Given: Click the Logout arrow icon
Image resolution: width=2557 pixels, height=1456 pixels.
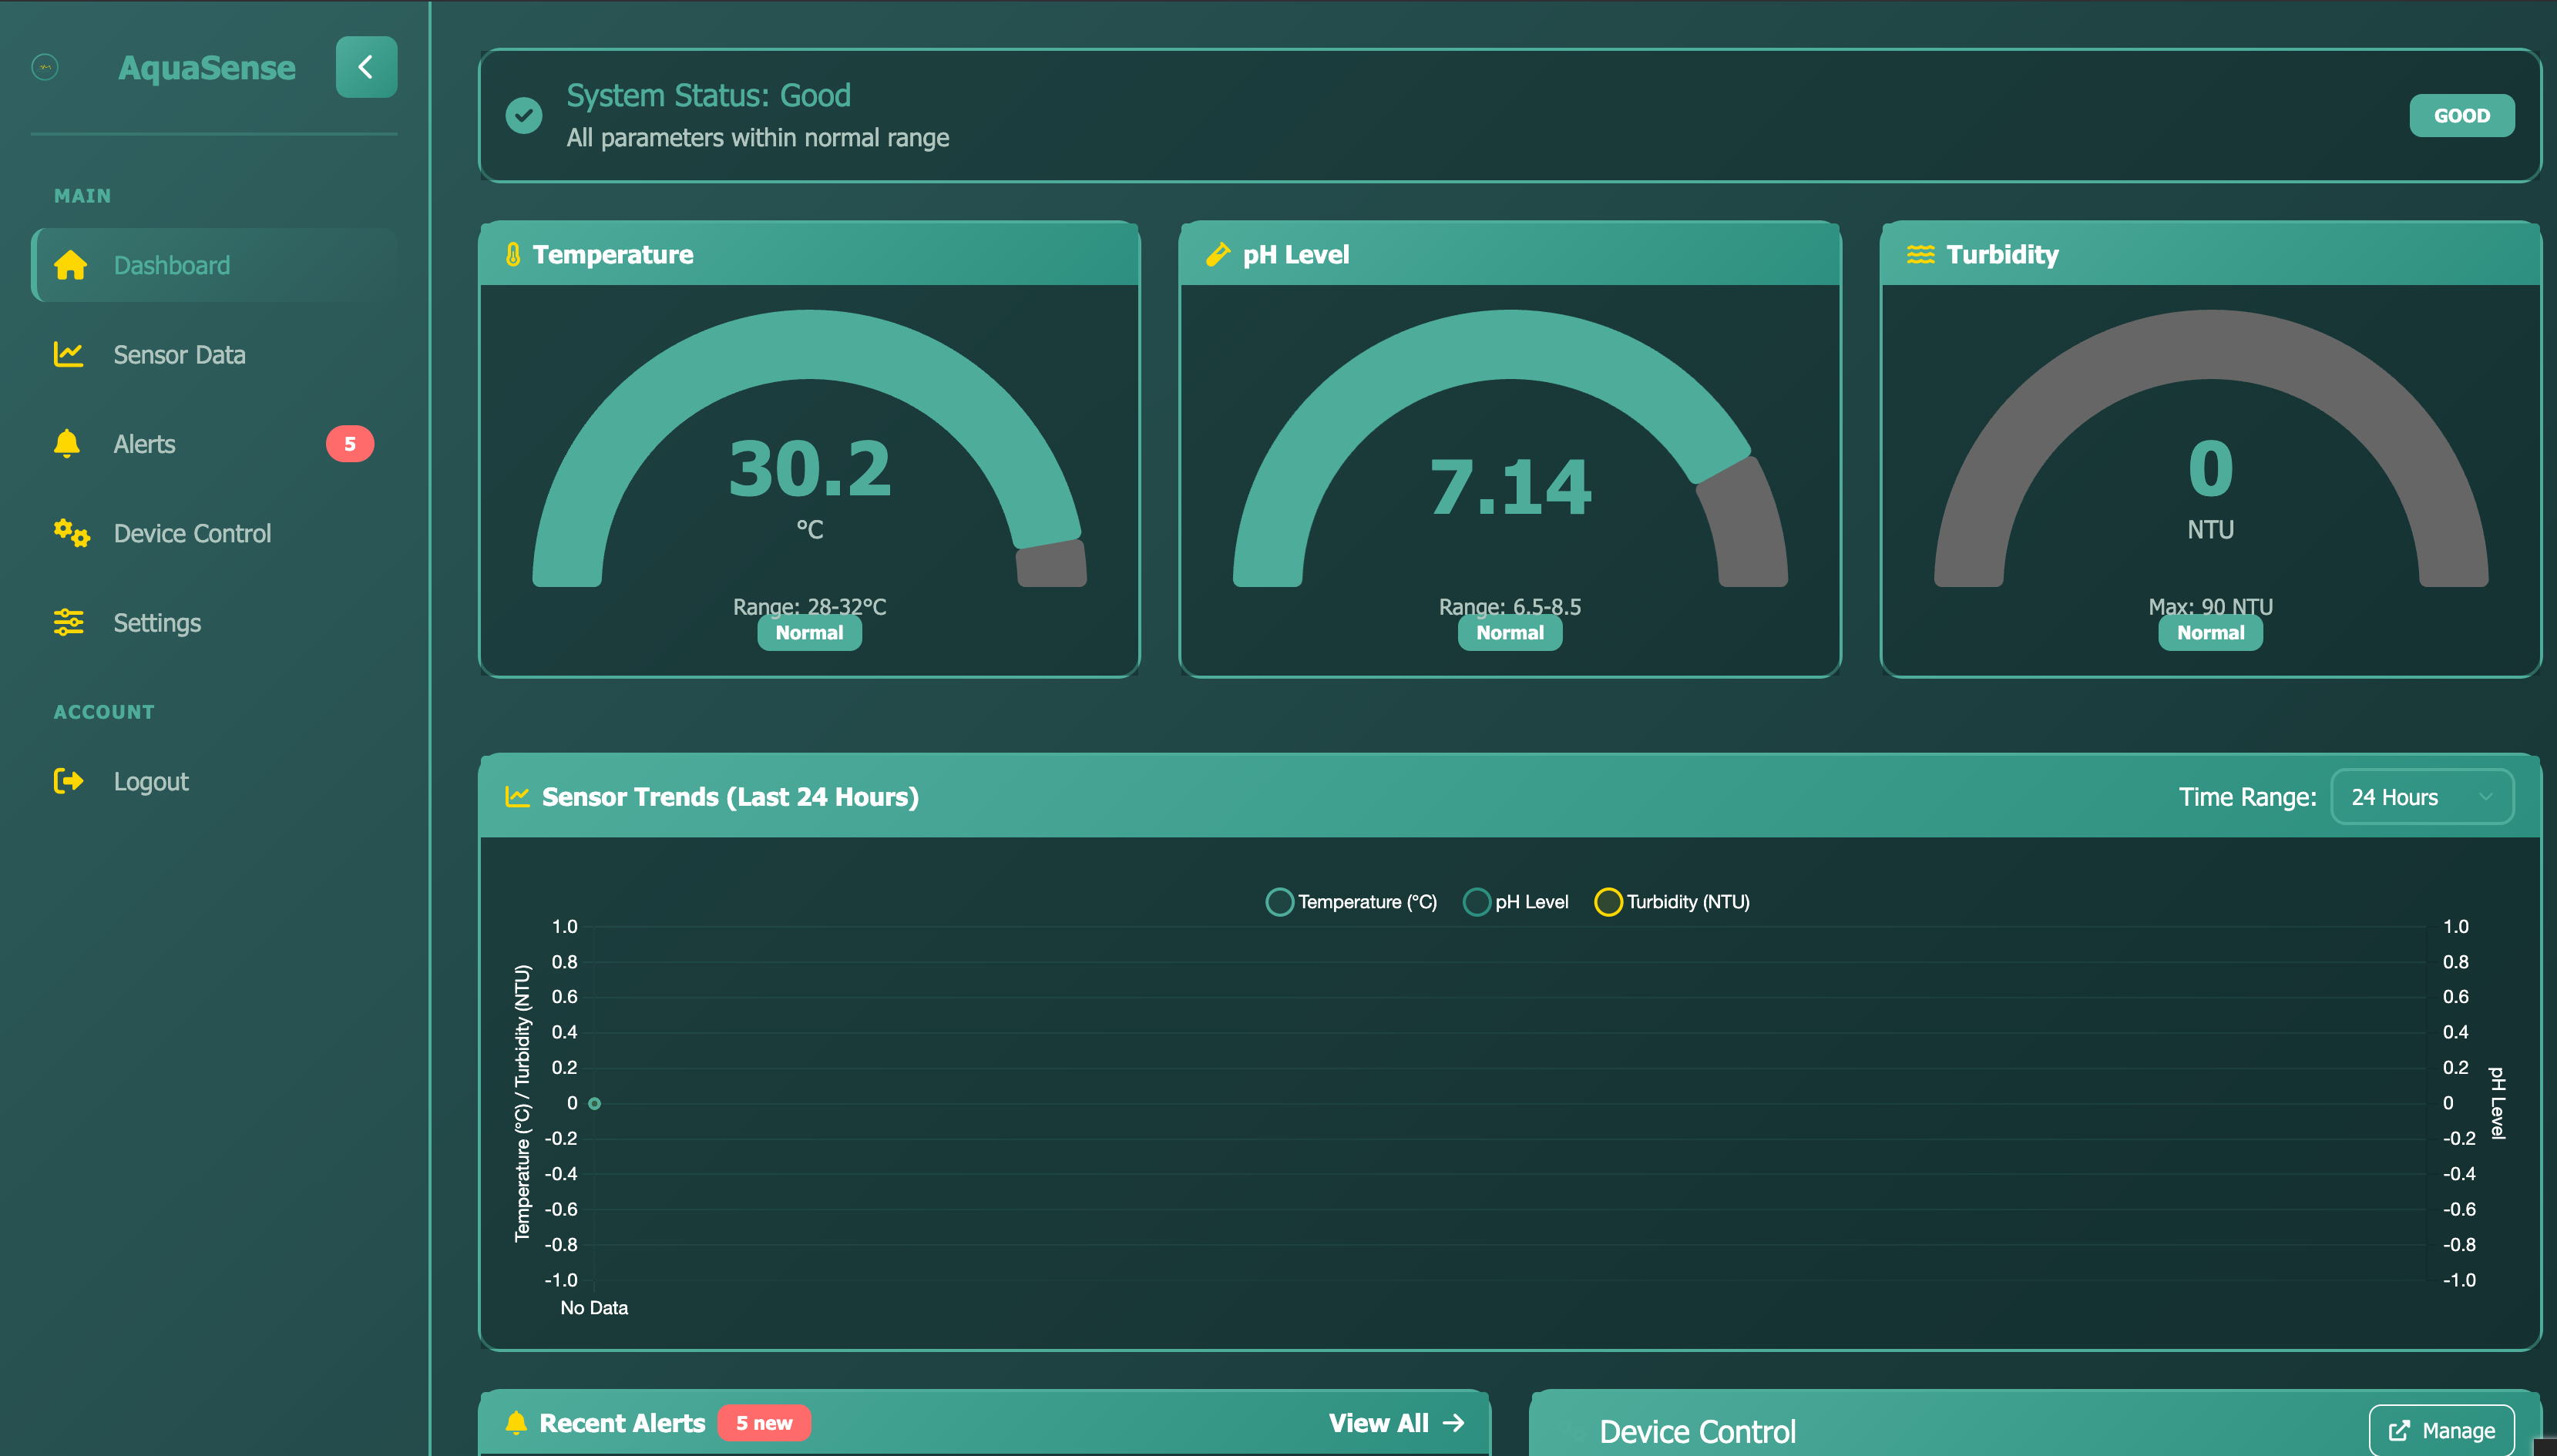Looking at the screenshot, I should (68, 781).
